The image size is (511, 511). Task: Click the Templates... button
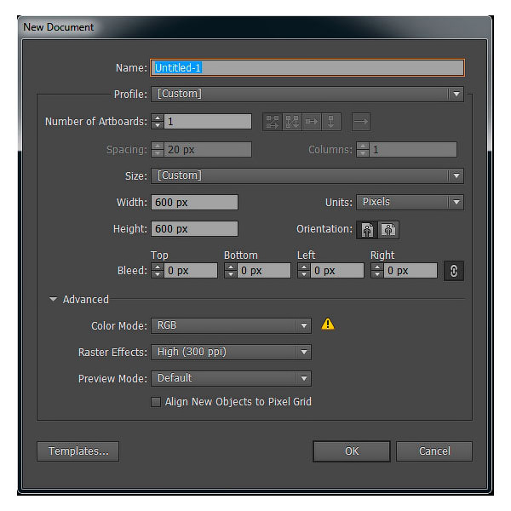78,451
